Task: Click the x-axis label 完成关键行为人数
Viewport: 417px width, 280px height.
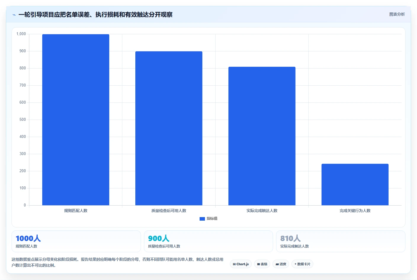Action: pyautogui.click(x=355, y=211)
